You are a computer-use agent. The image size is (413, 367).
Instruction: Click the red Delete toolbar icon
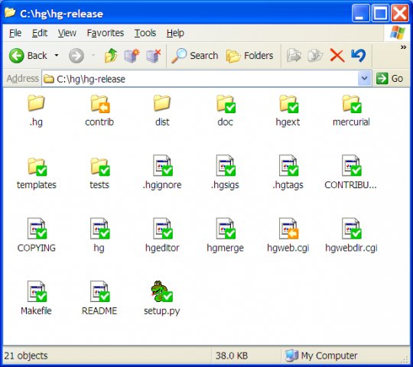tap(337, 56)
